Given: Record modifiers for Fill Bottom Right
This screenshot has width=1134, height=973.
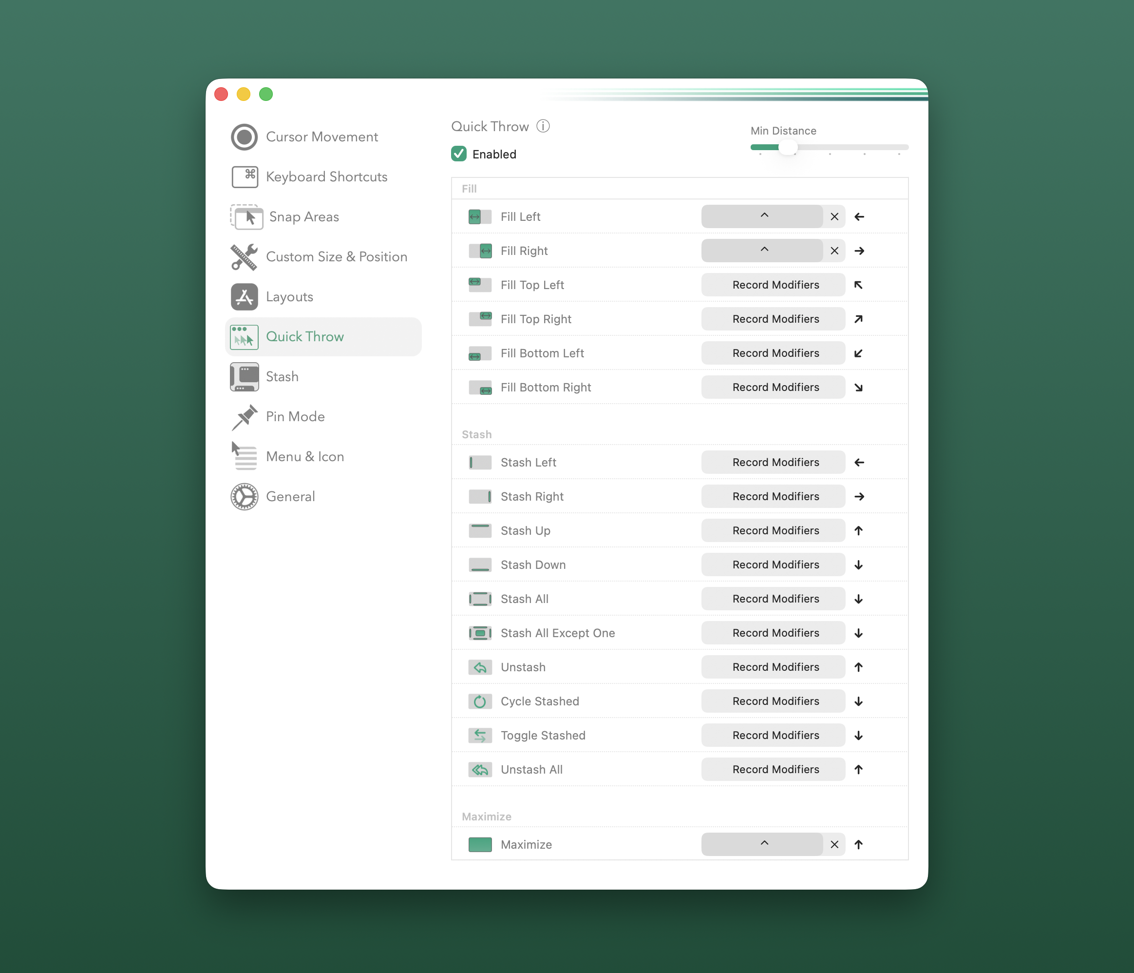Looking at the screenshot, I should click(774, 387).
